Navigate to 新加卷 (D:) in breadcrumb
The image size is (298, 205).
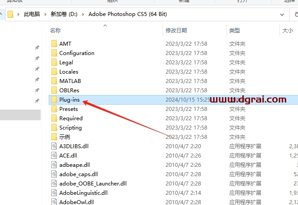pyautogui.click(x=64, y=14)
